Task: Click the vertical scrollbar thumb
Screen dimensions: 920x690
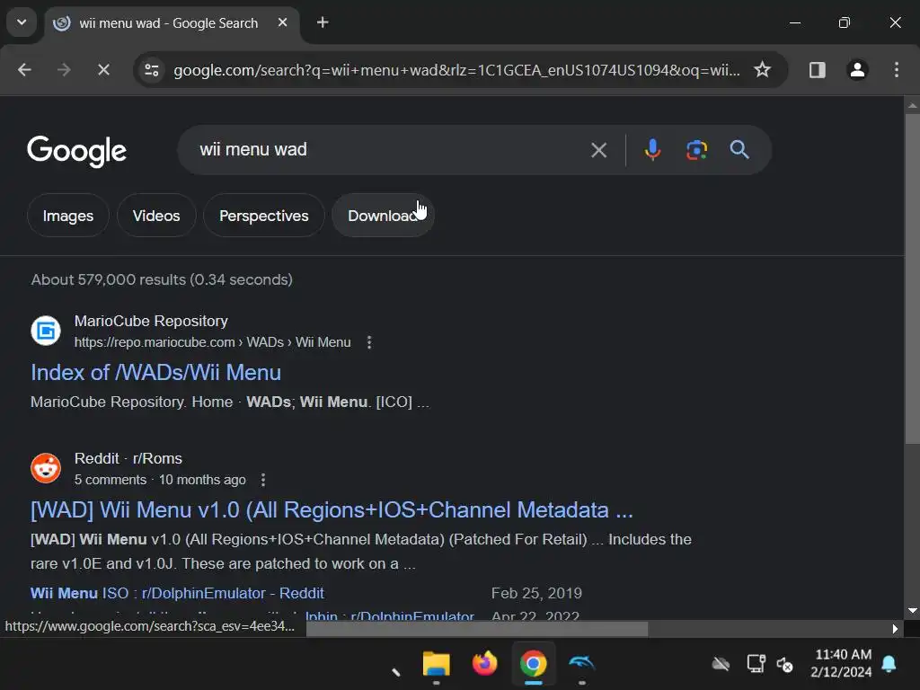Action: pos(912,279)
